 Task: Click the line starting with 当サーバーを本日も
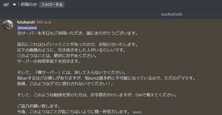click(x=78, y=33)
